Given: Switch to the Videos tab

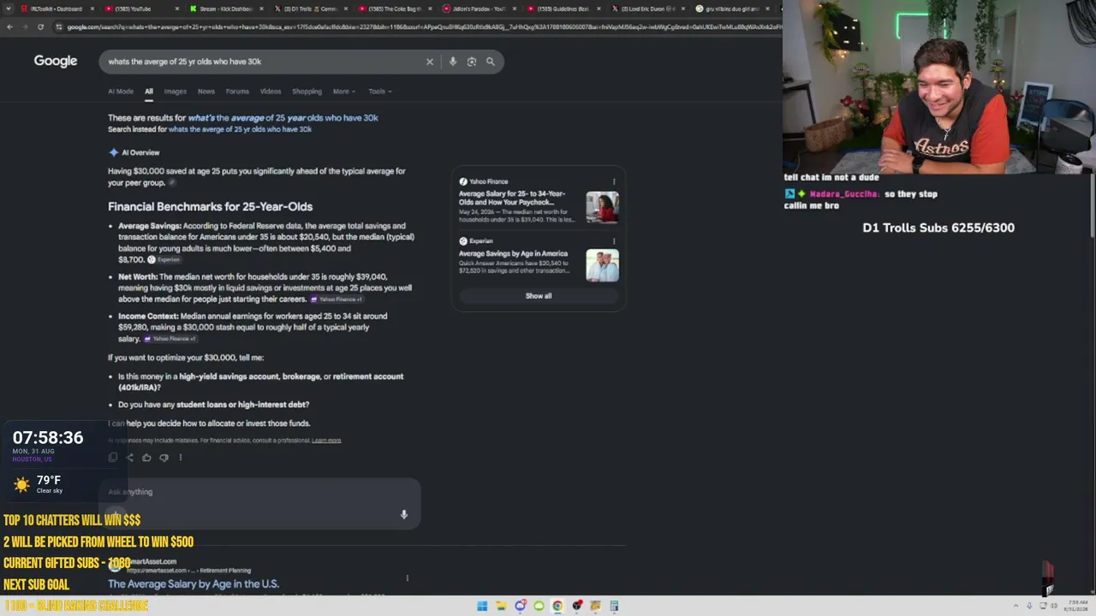Looking at the screenshot, I should [271, 92].
